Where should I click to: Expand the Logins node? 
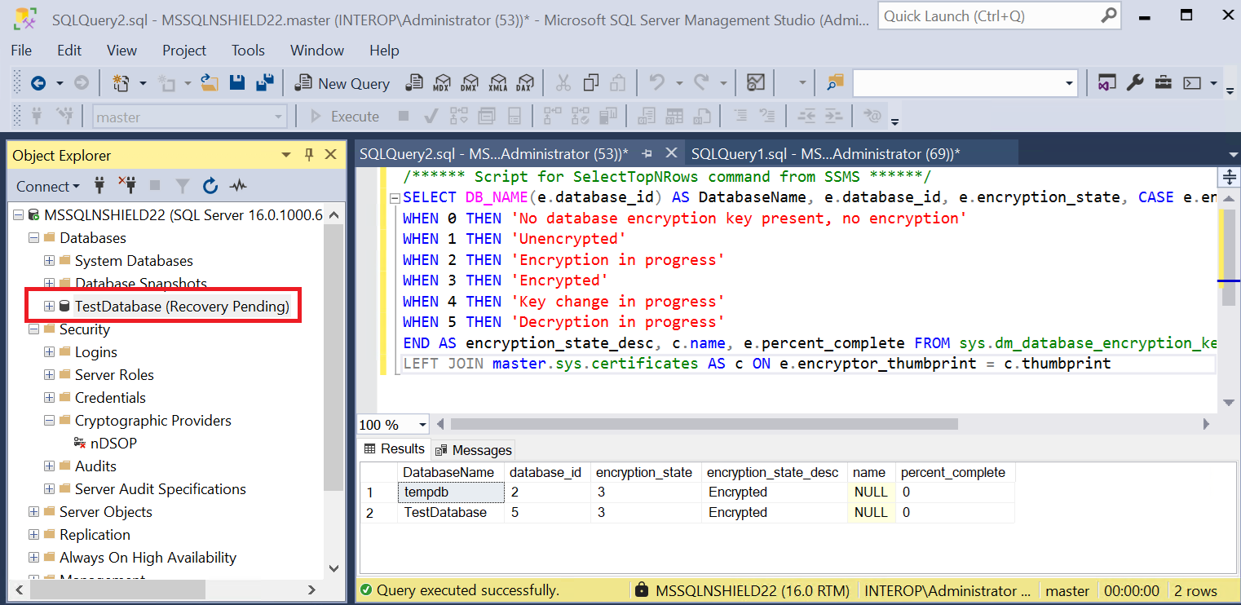coord(49,352)
